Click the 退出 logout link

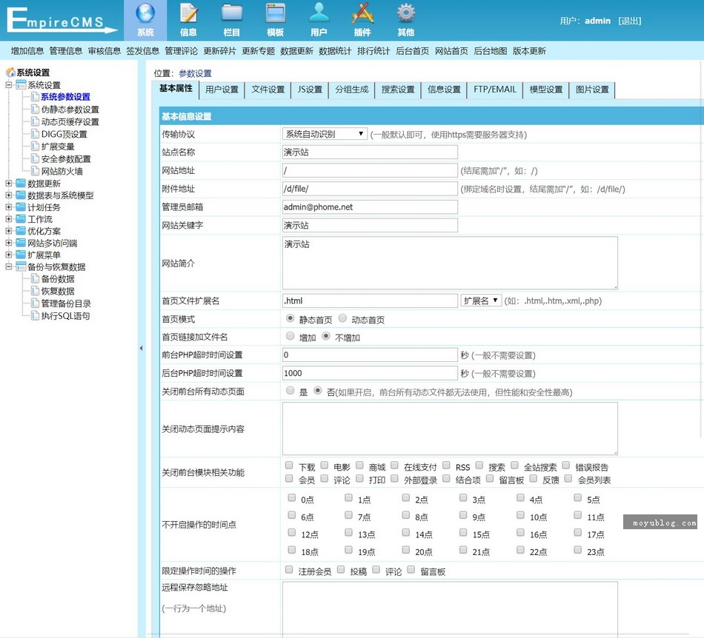(629, 21)
